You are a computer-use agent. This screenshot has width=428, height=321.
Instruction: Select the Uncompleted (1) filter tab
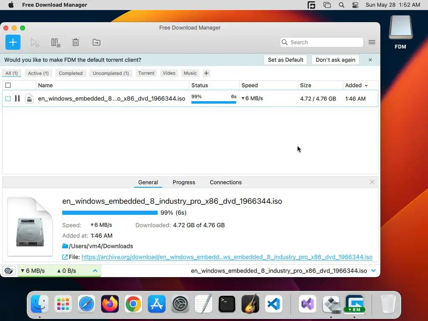[x=110, y=73]
